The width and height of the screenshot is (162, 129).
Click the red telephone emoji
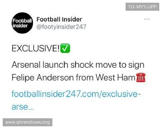141,77
